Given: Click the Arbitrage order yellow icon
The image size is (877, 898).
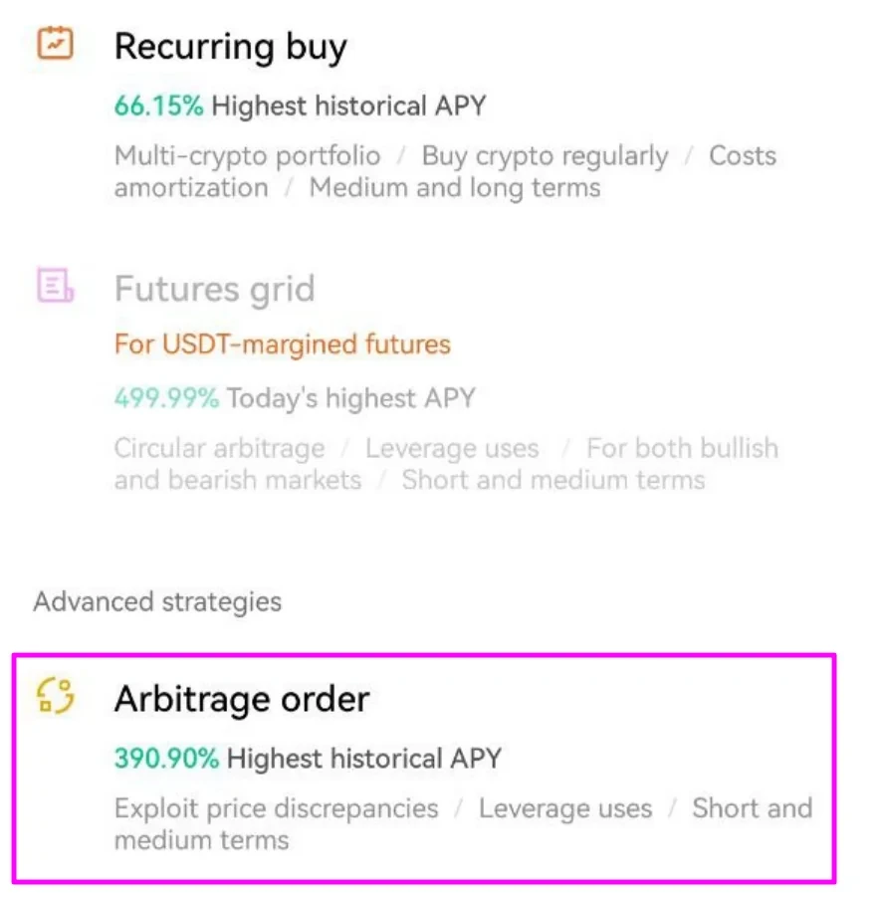Looking at the screenshot, I should (55, 696).
